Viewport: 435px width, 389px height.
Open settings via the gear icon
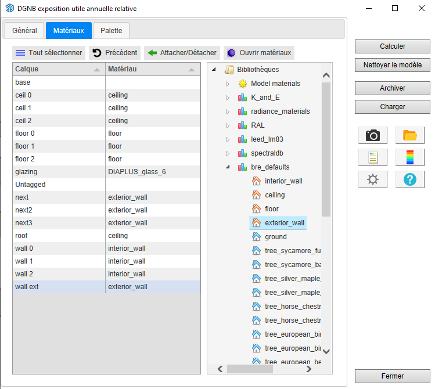373,179
